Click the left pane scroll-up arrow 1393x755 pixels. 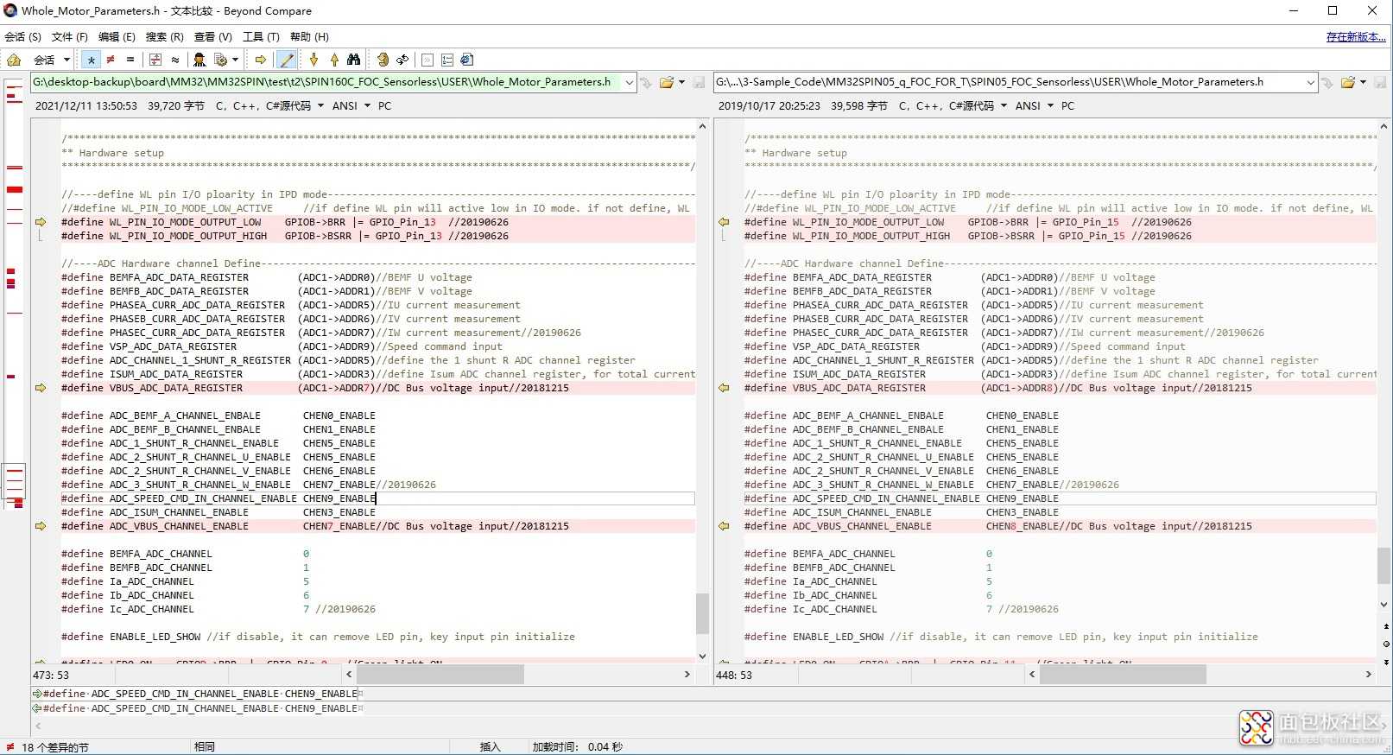tap(702, 126)
